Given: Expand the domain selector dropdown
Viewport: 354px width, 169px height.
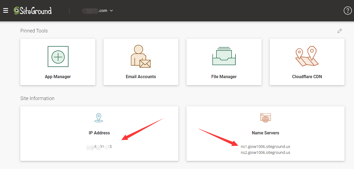Looking at the screenshot, I should 111,11.
